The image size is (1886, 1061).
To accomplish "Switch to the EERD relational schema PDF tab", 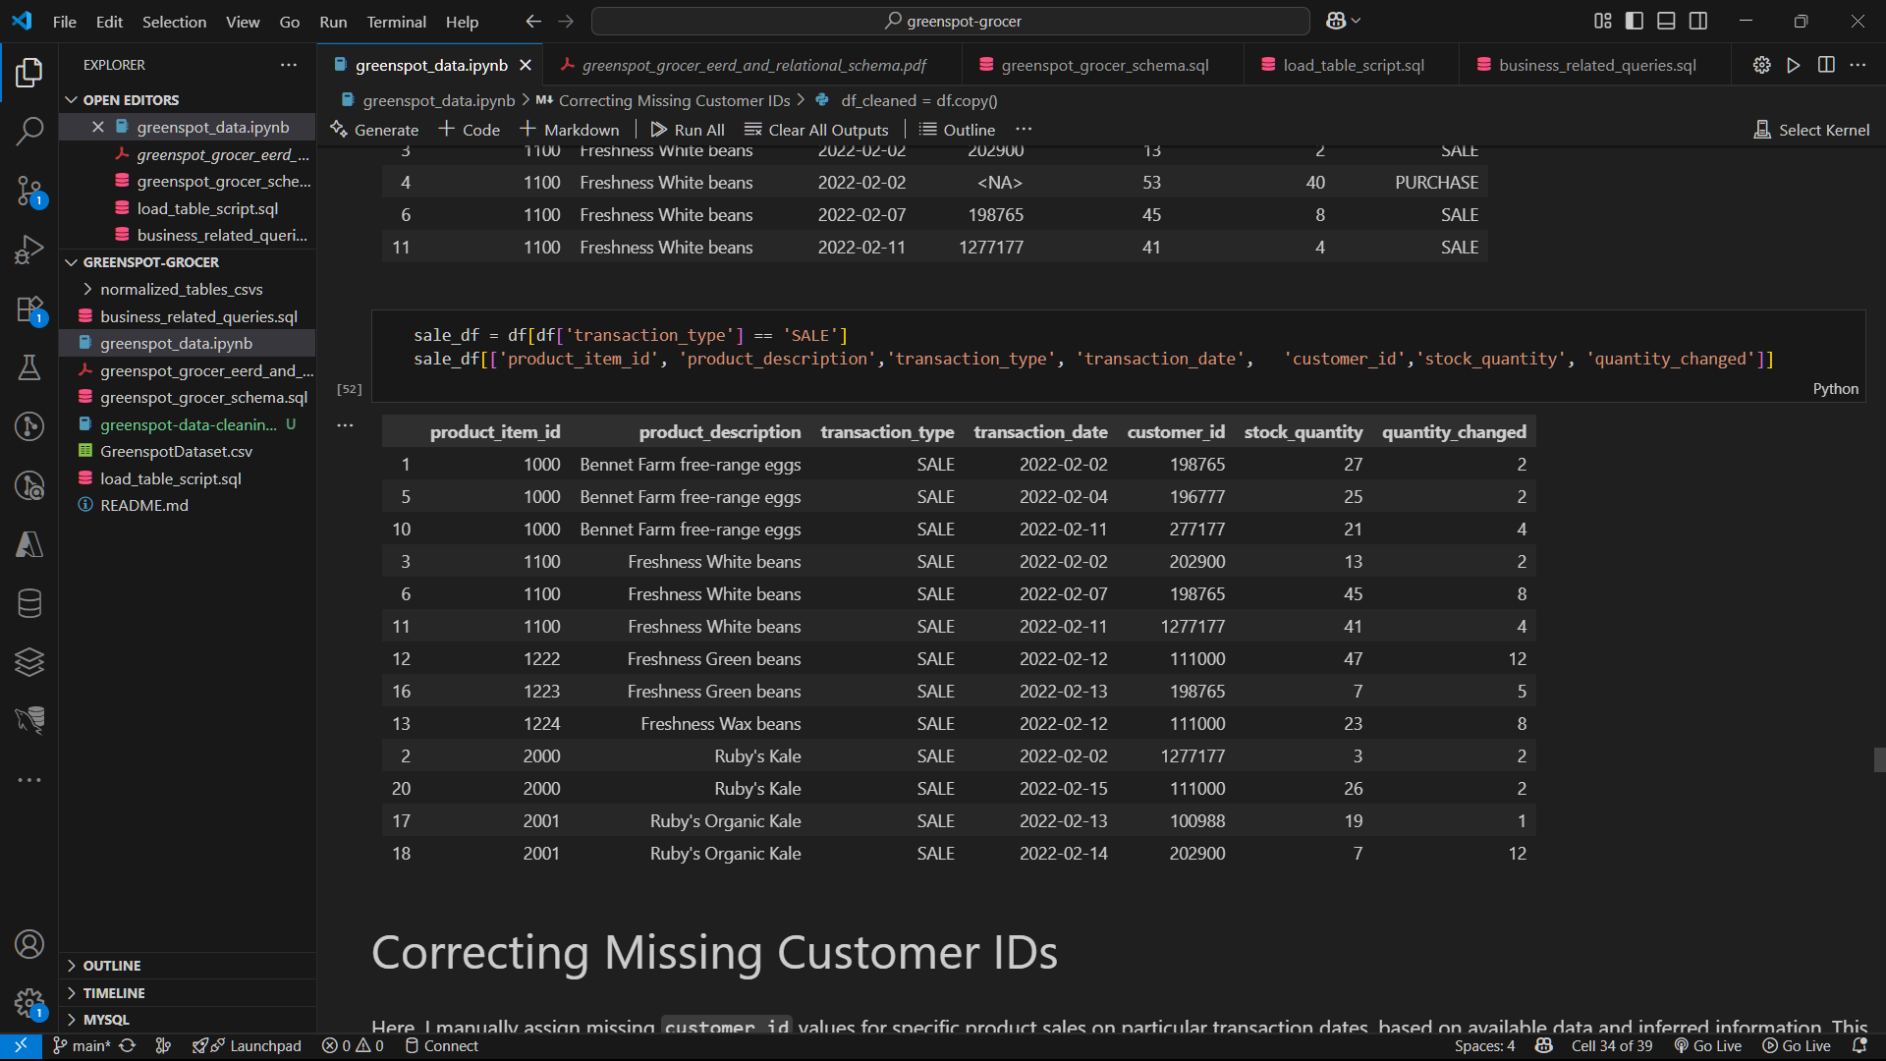I will [x=753, y=65].
